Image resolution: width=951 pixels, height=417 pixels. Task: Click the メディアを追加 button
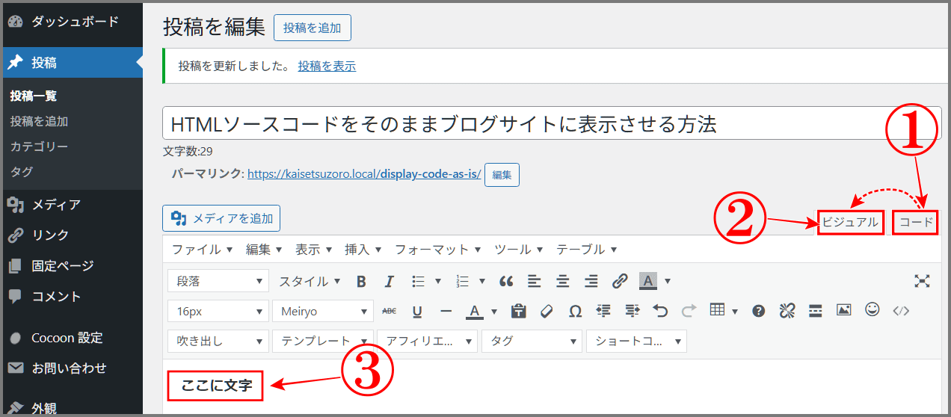(x=221, y=218)
